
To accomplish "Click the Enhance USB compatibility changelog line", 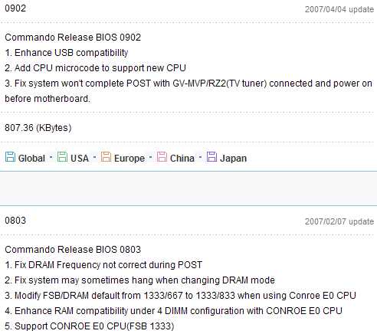I will [67, 53].
